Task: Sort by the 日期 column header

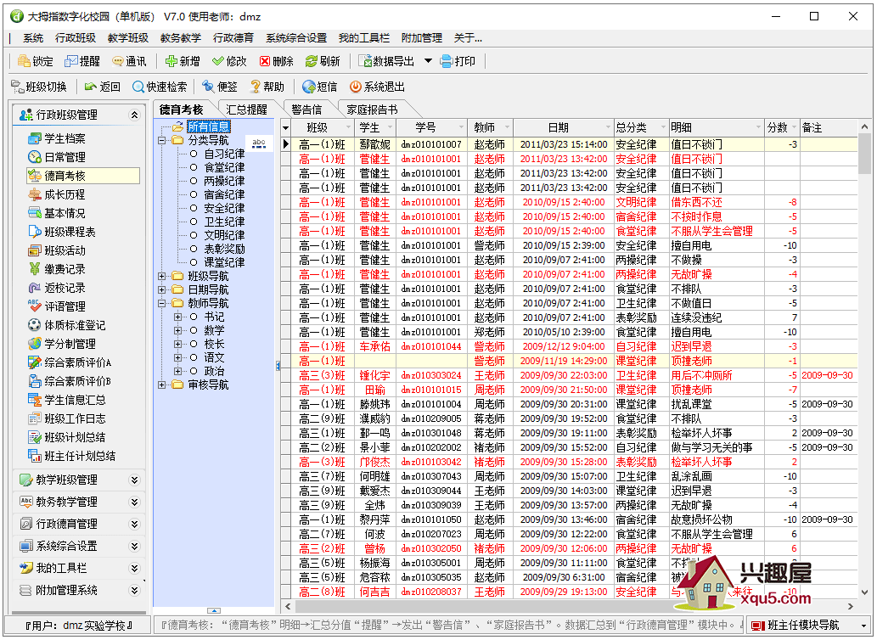Action: tap(558, 127)
